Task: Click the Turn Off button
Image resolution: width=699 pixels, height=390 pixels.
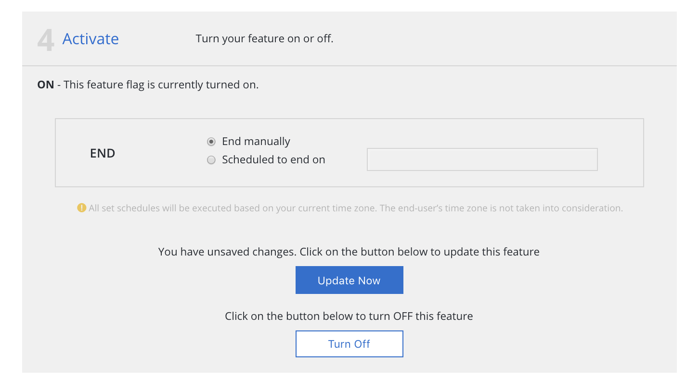Action: tap(349, 344)
